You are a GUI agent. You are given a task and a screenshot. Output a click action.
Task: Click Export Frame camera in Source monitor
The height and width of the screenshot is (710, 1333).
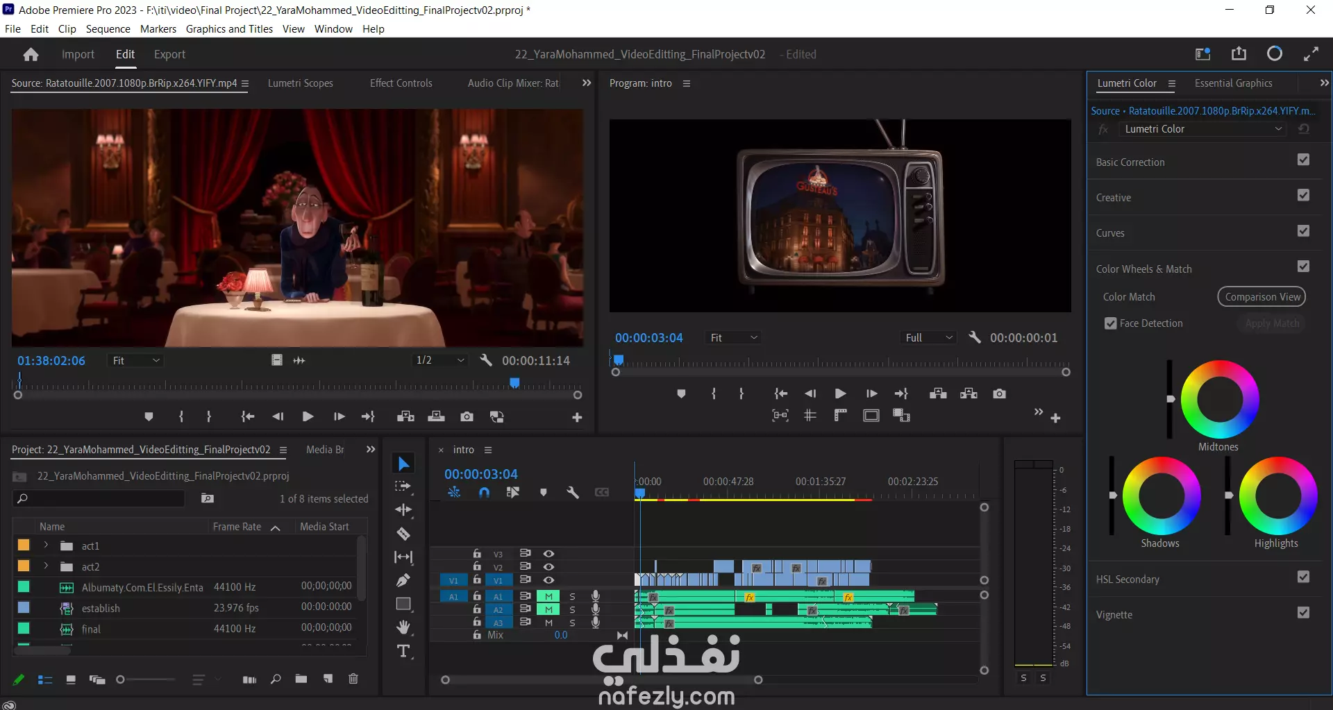coord(467,416)
